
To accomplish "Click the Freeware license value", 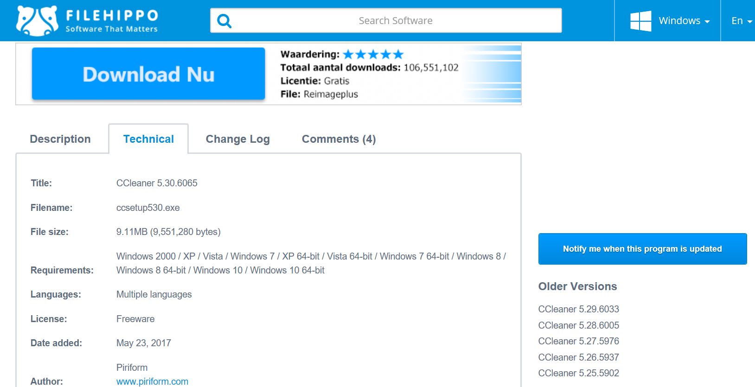I will [x=135, y=319].
